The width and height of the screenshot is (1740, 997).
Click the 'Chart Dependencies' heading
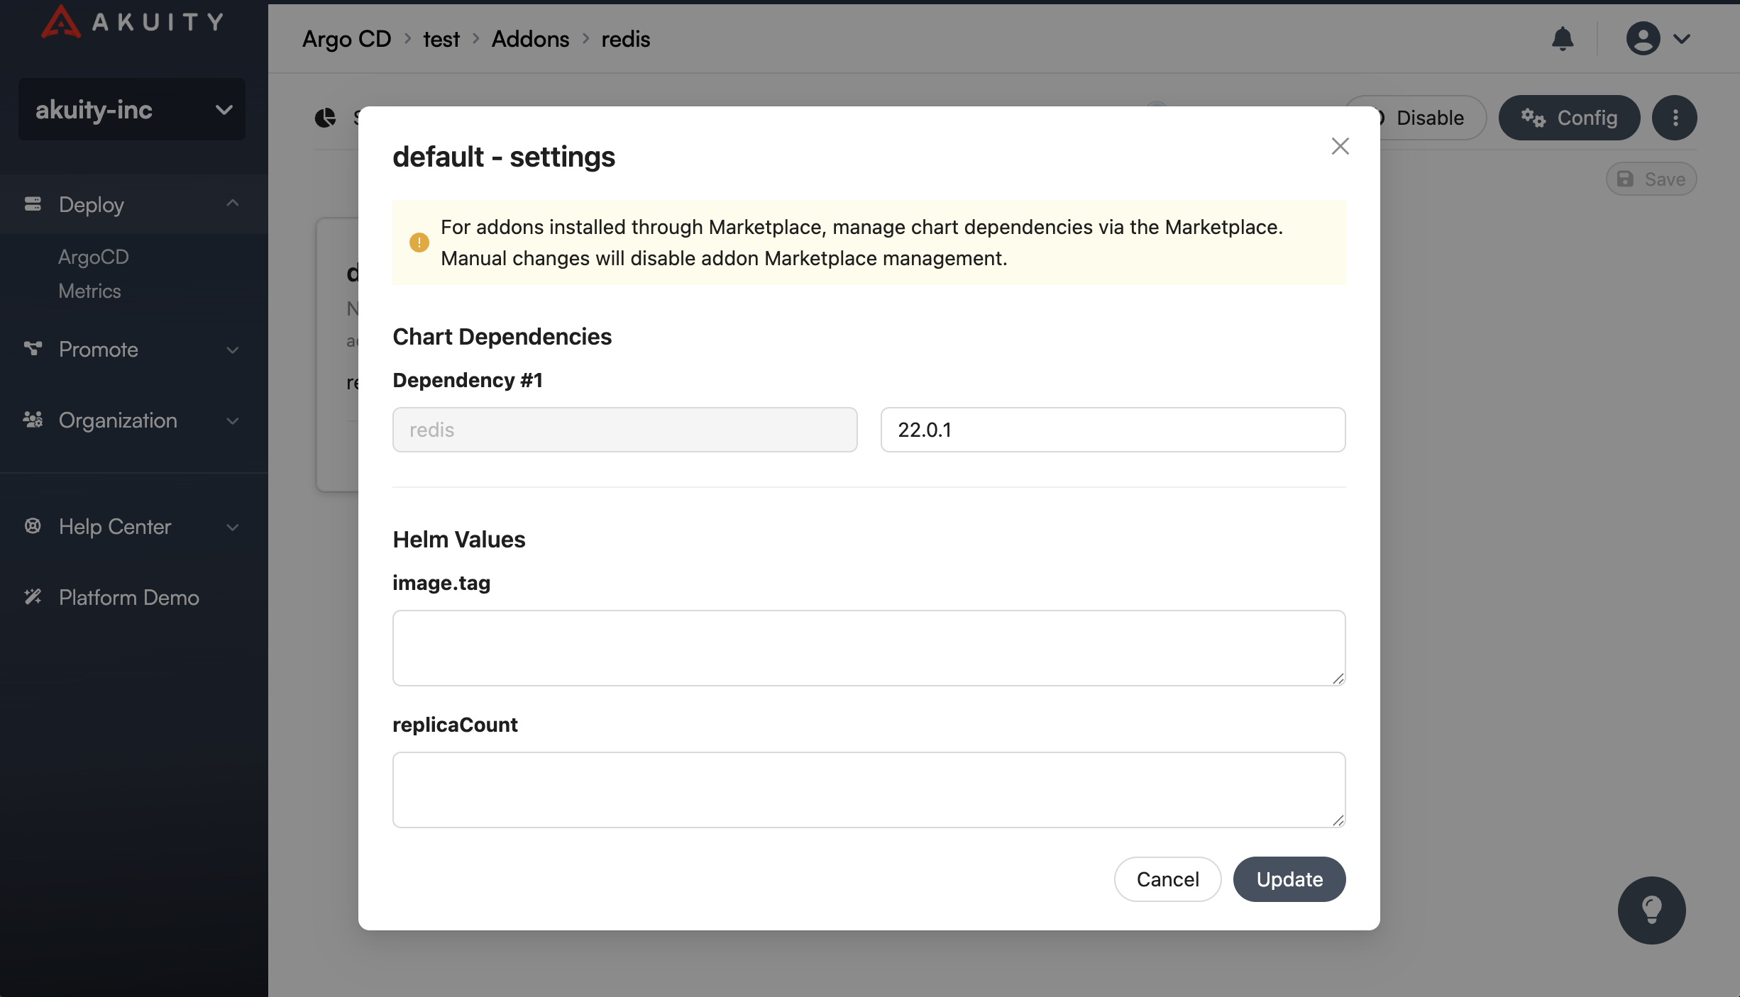502,336
